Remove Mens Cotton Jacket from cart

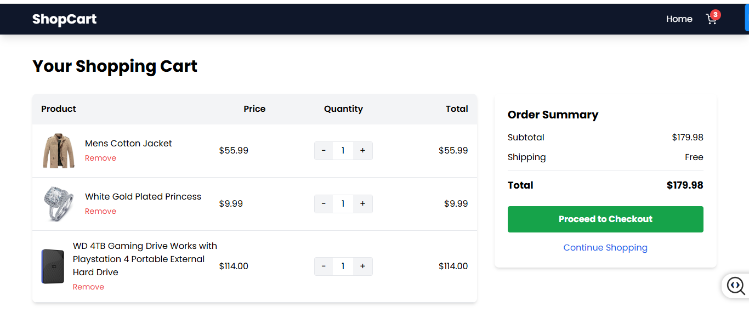coord(100,158)
